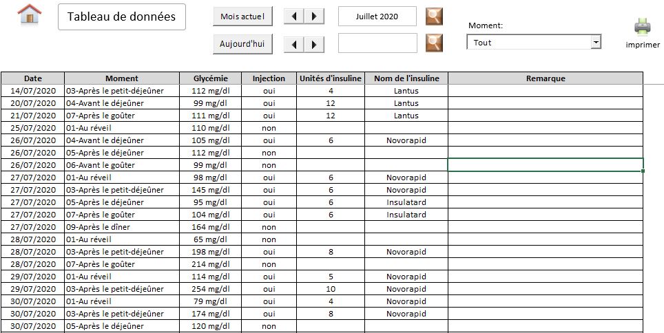The width and height of the screenshot is (664, 333).
Task: Click the Aujourd'hui button
Action: 242,44
